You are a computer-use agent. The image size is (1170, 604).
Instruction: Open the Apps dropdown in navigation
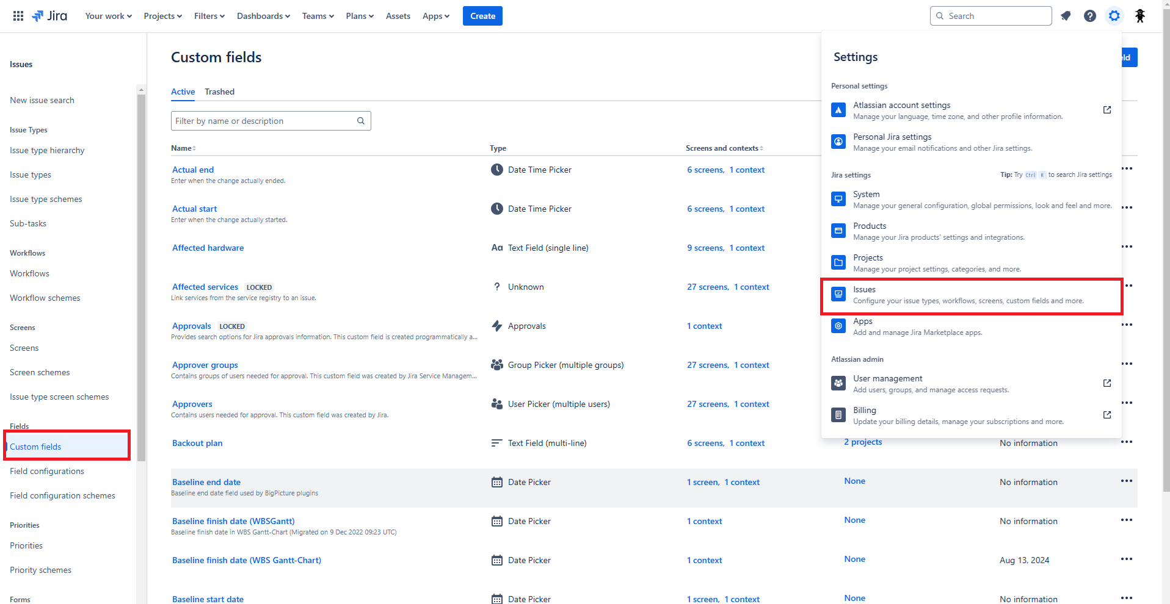tap(435, 16)
